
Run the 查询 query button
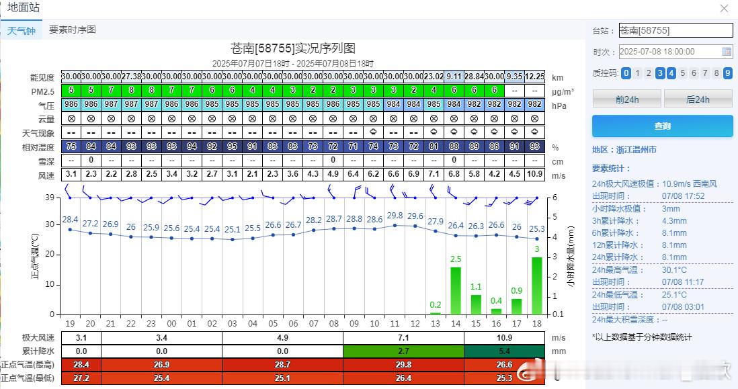point(662,126)
